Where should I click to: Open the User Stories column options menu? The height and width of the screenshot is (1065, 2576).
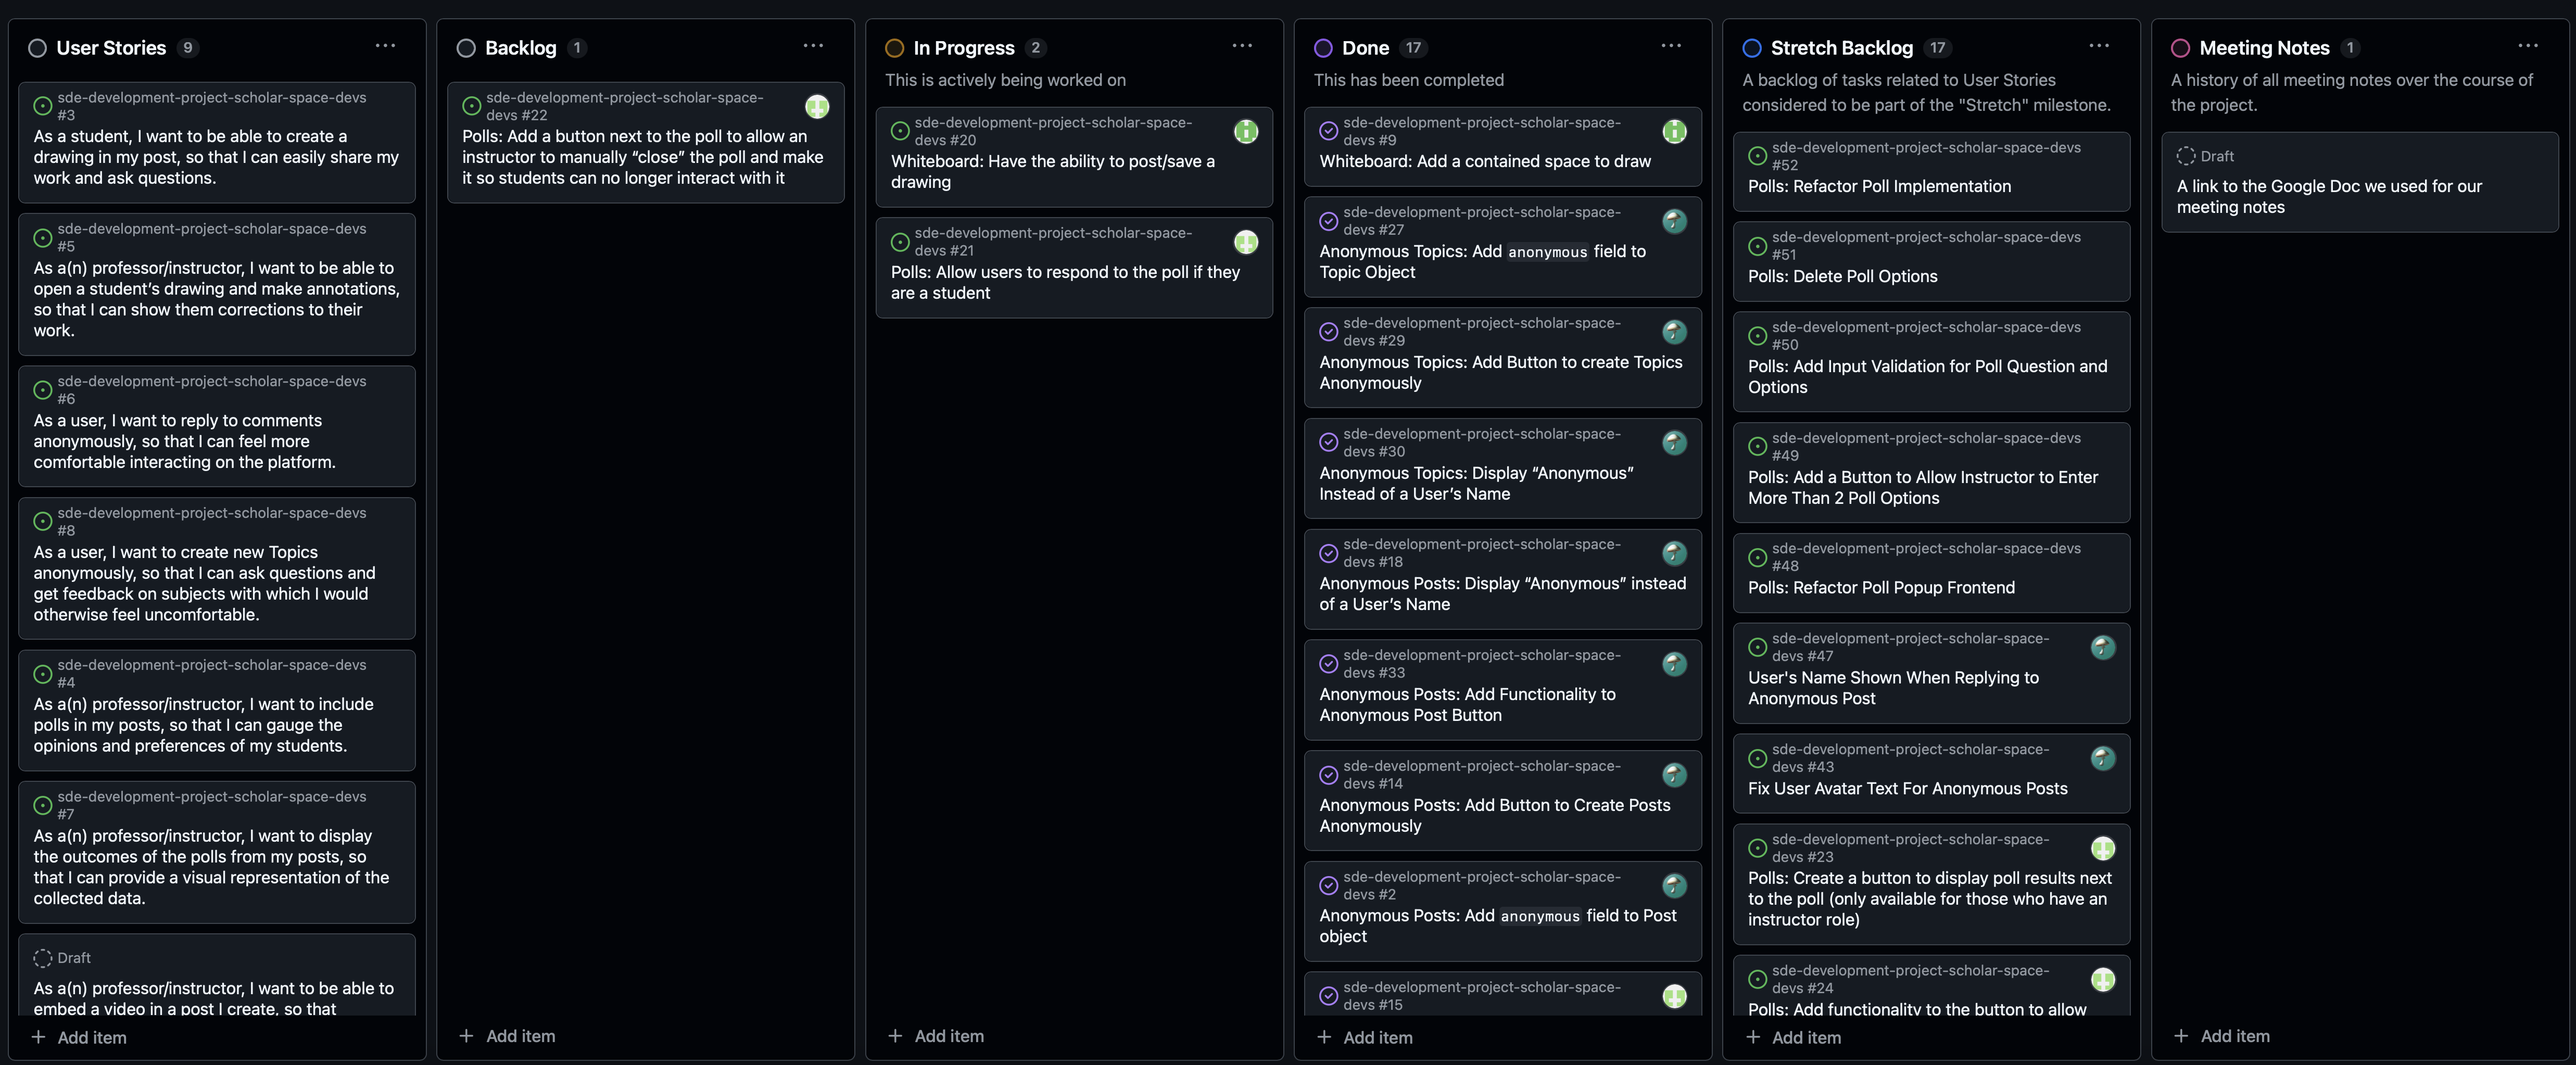click(385, 46)
